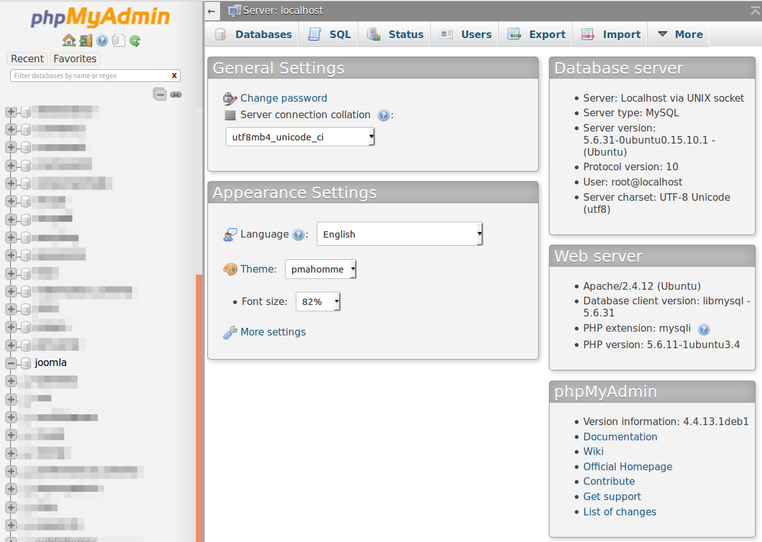This screenshot has width=762, height=542.
Task: Click the link with main panel chain icon
Action: pos(176,94)
